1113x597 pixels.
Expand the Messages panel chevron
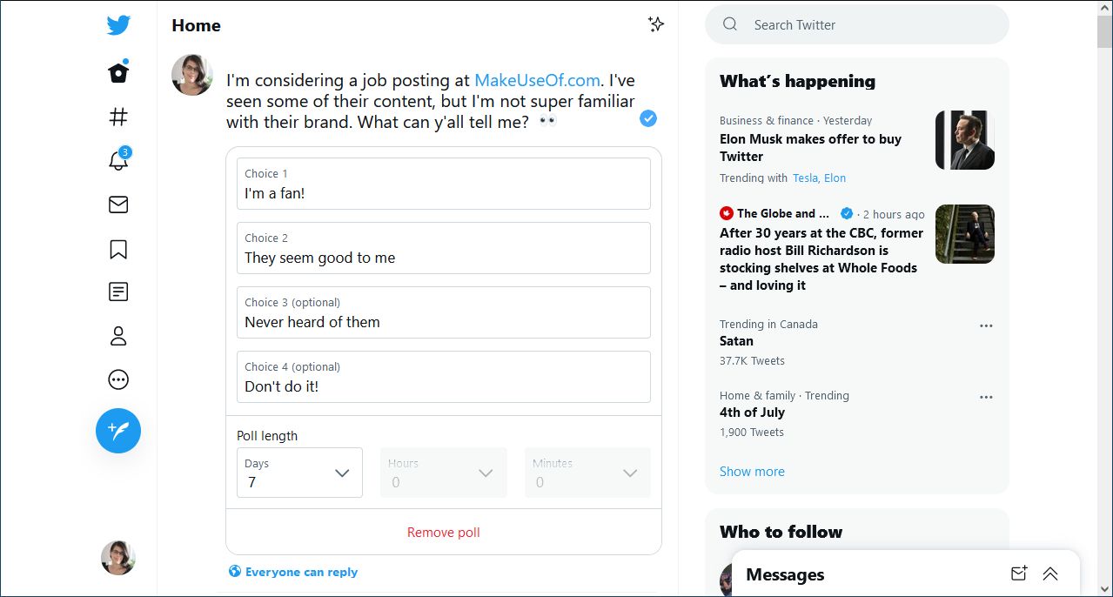[x=1050, y=574]
